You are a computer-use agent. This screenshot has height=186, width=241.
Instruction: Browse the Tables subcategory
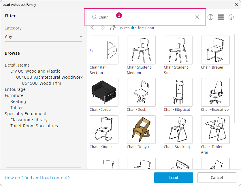(17, 108)
